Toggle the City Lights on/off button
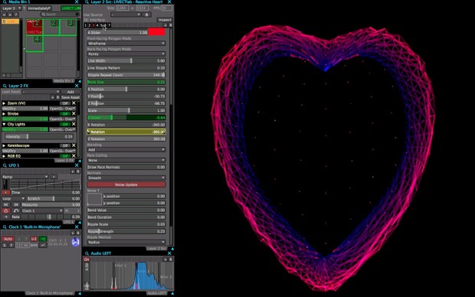 tap(65, 124)
